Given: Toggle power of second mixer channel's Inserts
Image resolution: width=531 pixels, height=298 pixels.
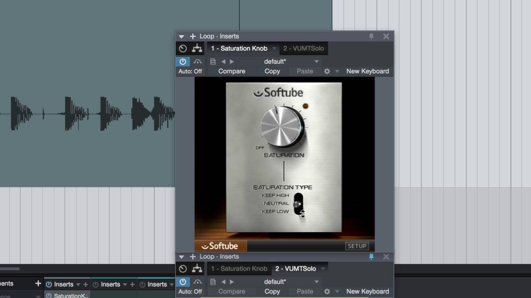Looking at the screenshot, I should tap(96, 284).
